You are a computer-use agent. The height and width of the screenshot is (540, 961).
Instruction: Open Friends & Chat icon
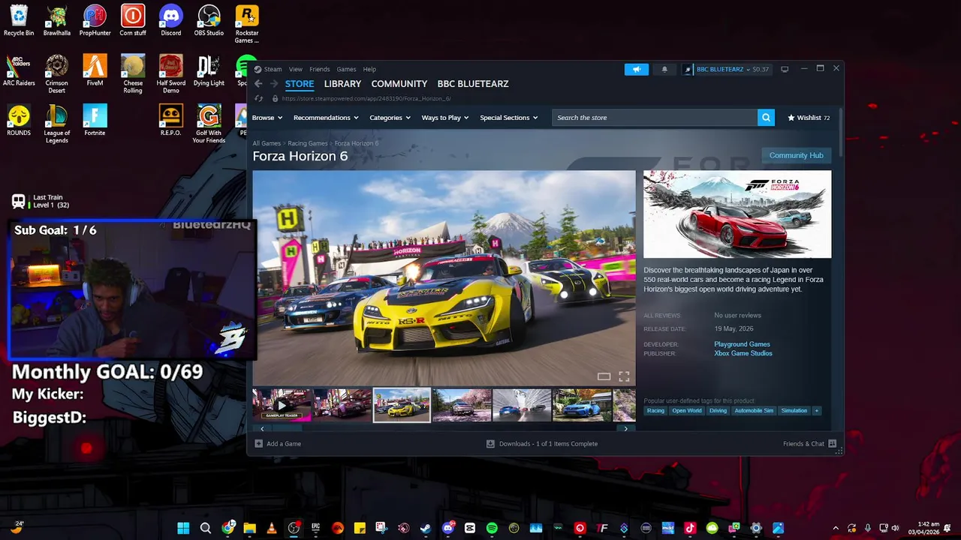pyautogui.click(x=832, y=443)
